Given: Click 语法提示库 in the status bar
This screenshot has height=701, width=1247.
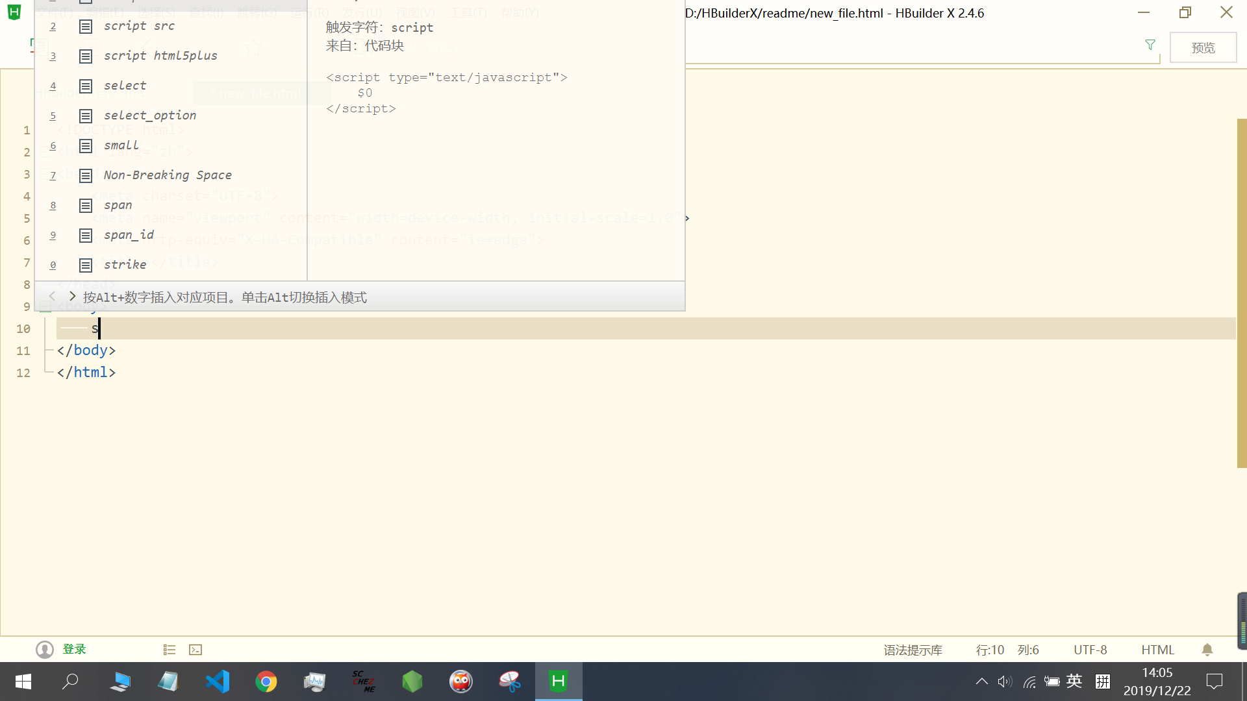Looking at the screenshot, I should tap(913, 650).
